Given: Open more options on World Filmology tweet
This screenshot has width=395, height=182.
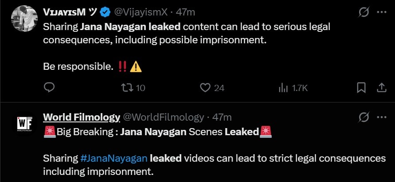Looking at the screenshot, I should point(381,117).
